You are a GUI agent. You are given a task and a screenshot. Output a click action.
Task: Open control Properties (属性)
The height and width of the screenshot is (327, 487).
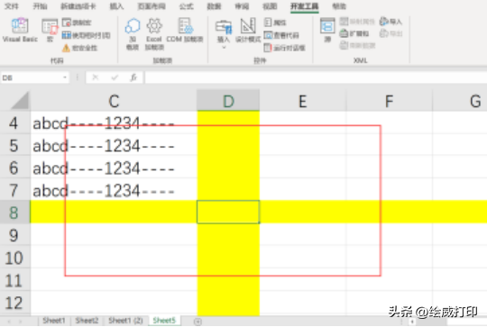275,23
